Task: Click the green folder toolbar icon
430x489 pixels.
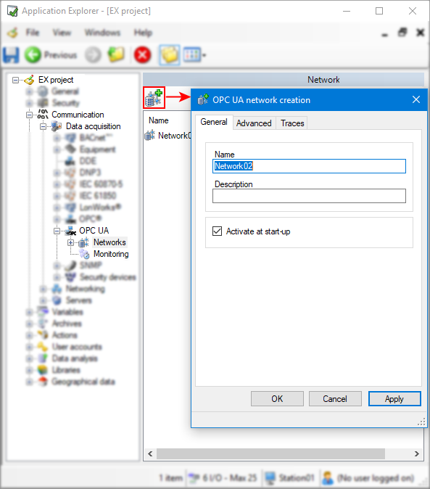Action: coord(116,54)
